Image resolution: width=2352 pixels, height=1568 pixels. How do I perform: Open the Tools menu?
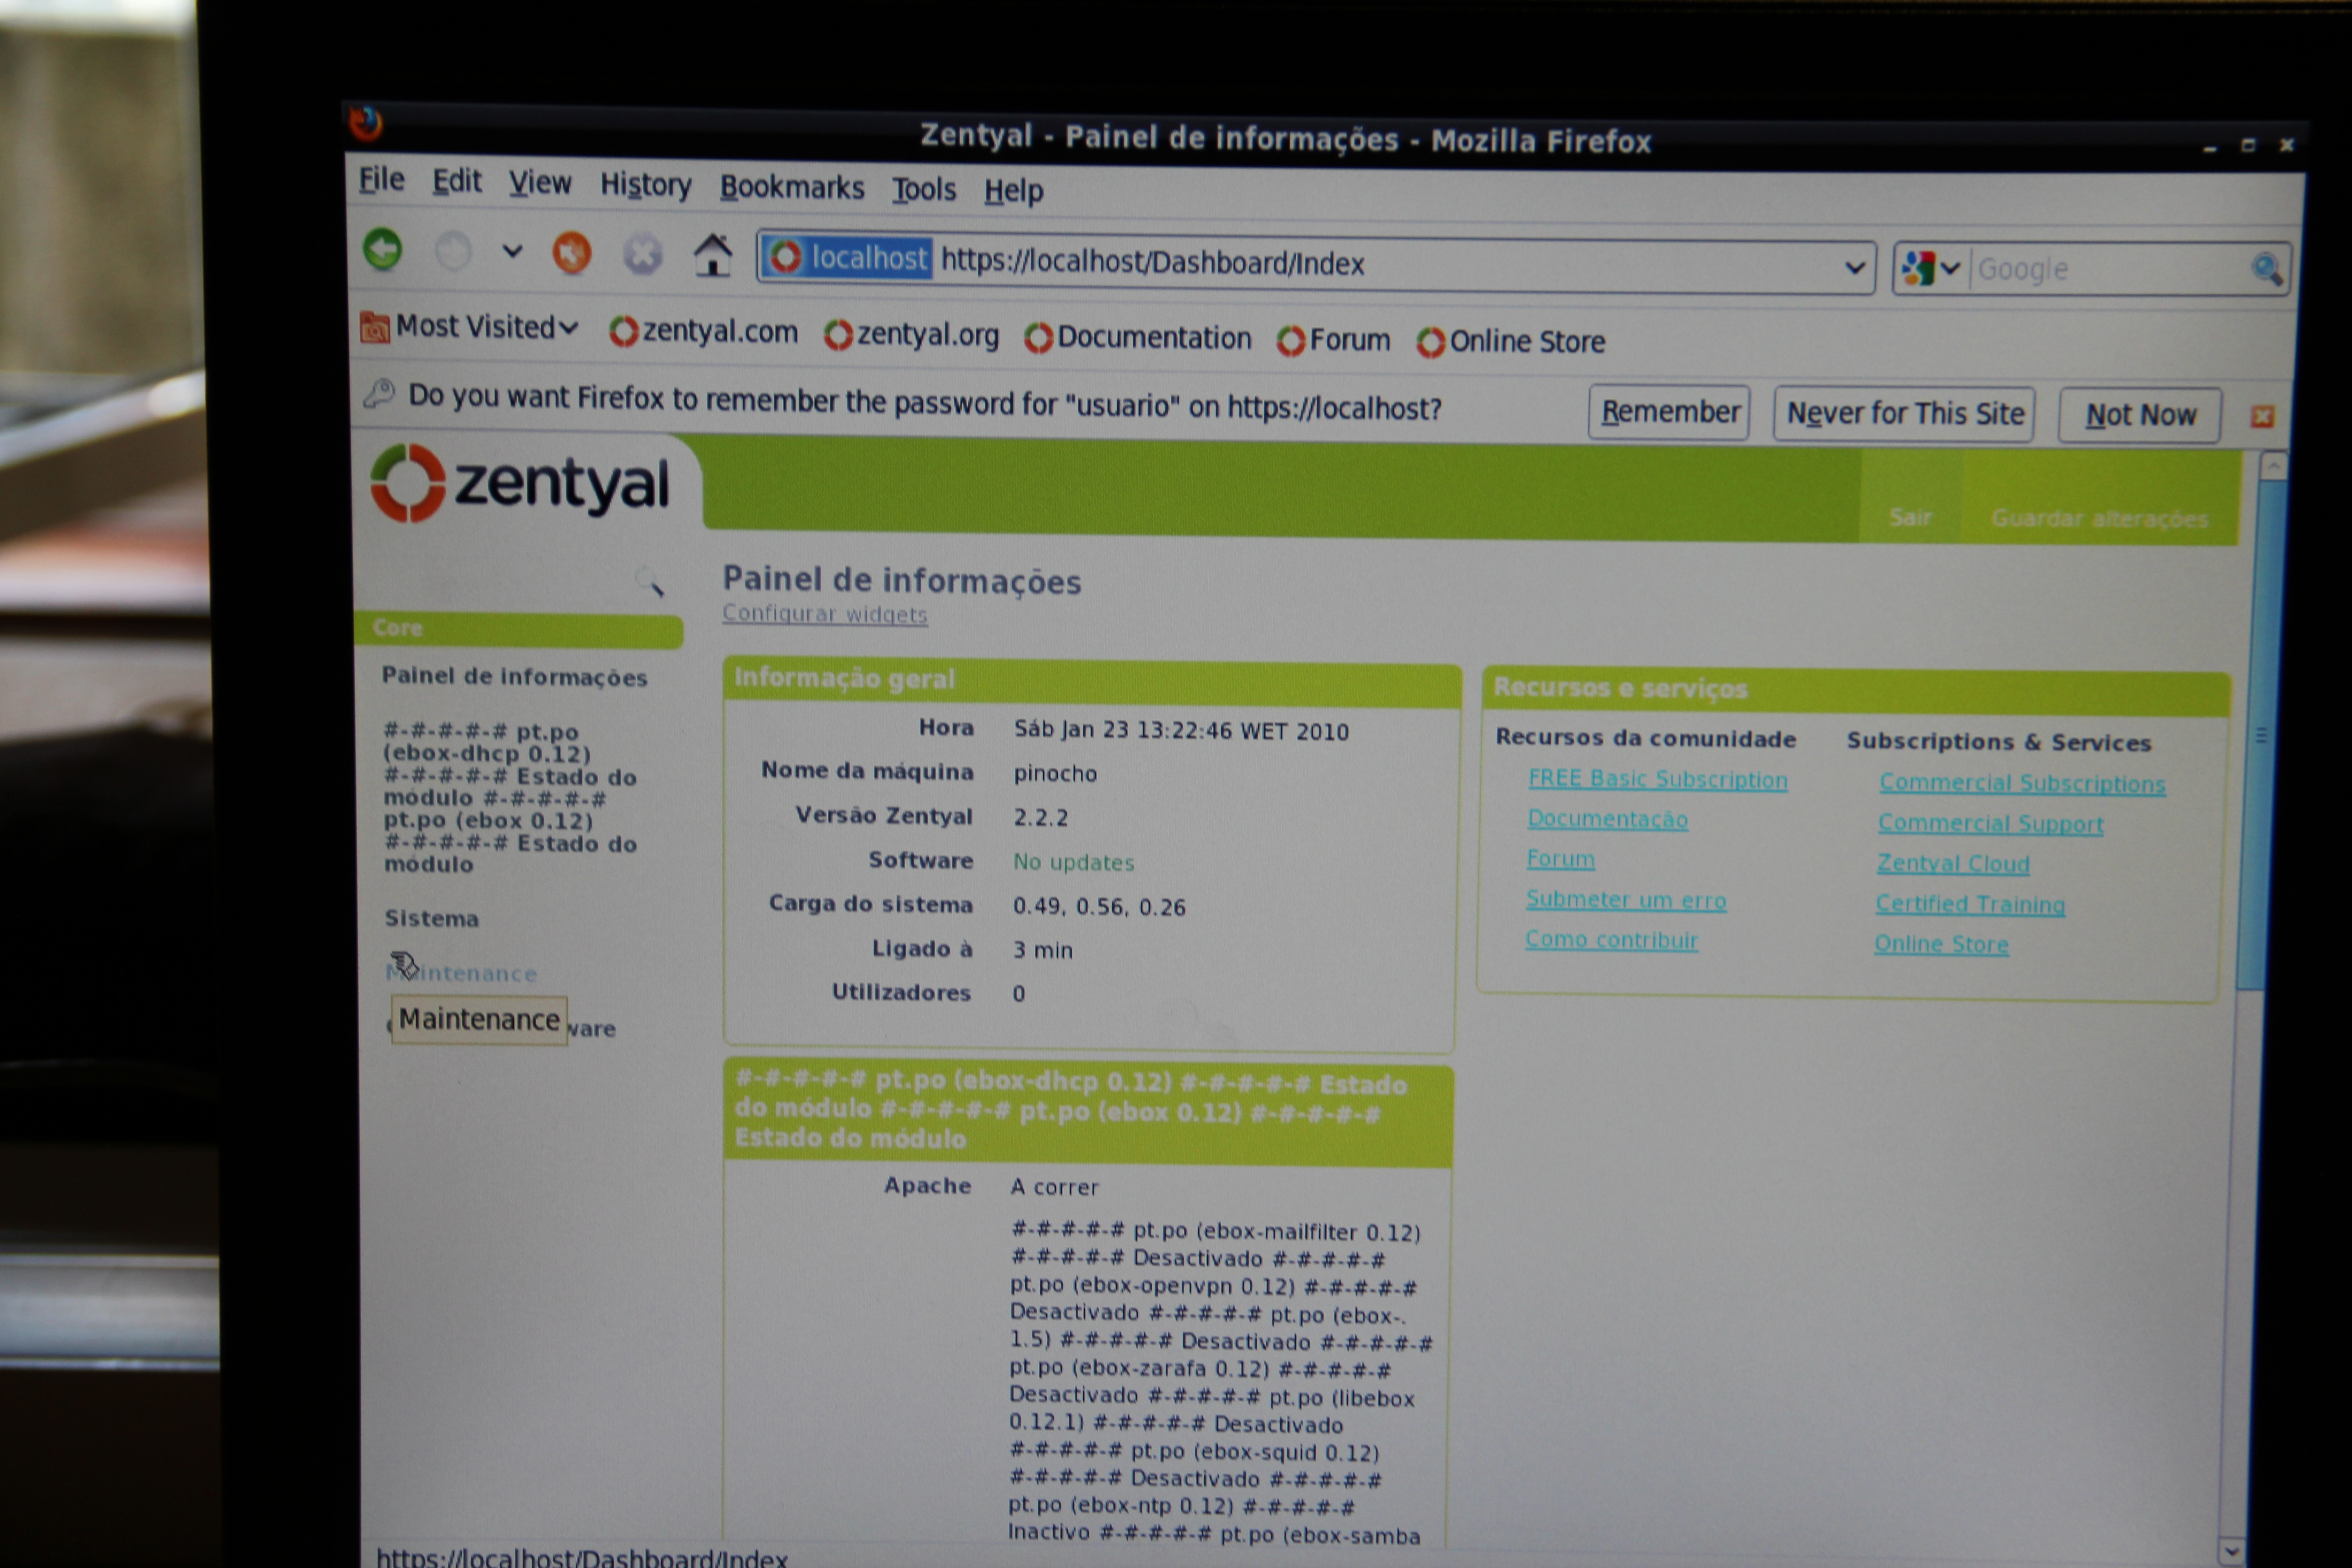pyautogui.click(x=924, y=190)
